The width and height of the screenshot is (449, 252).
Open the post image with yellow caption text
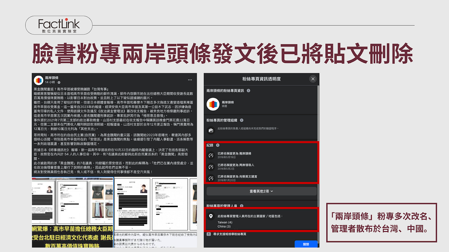(73, 212)
